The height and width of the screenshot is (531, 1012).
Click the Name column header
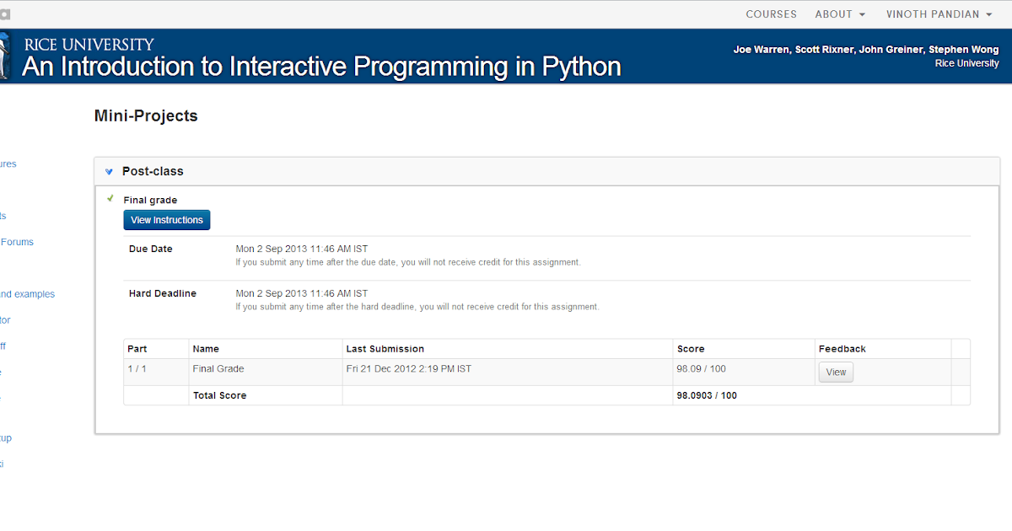[x=206, y=349]
